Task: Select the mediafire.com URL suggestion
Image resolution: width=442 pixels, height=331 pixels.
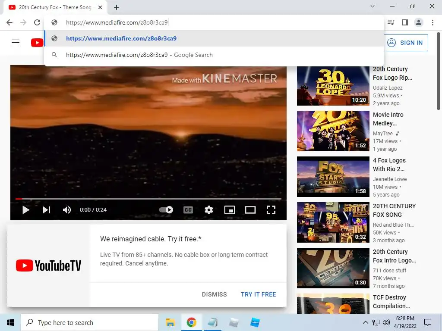Action: 214,38
